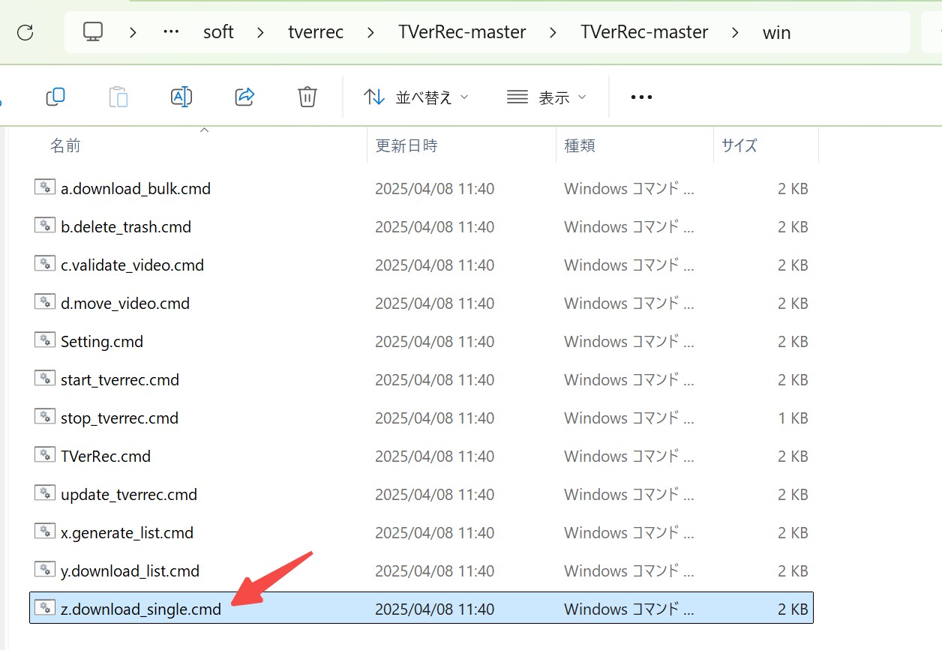Click the type cell of Setting.cmd
942x650 pixels.
(629, 342)
